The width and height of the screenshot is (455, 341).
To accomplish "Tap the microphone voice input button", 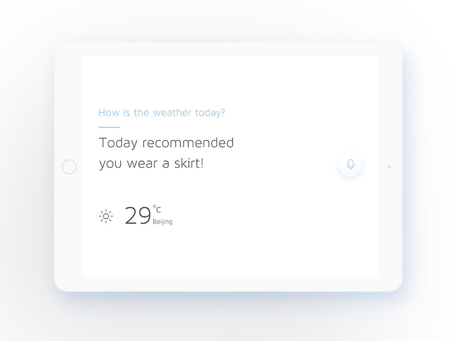I will (x=350, y=165).
